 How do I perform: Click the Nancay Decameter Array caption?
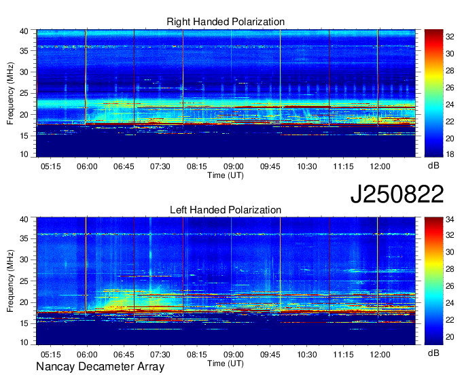pos(100,367)
